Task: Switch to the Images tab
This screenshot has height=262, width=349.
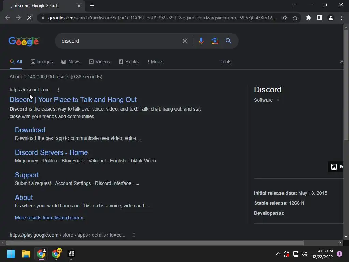Action: 42,62
